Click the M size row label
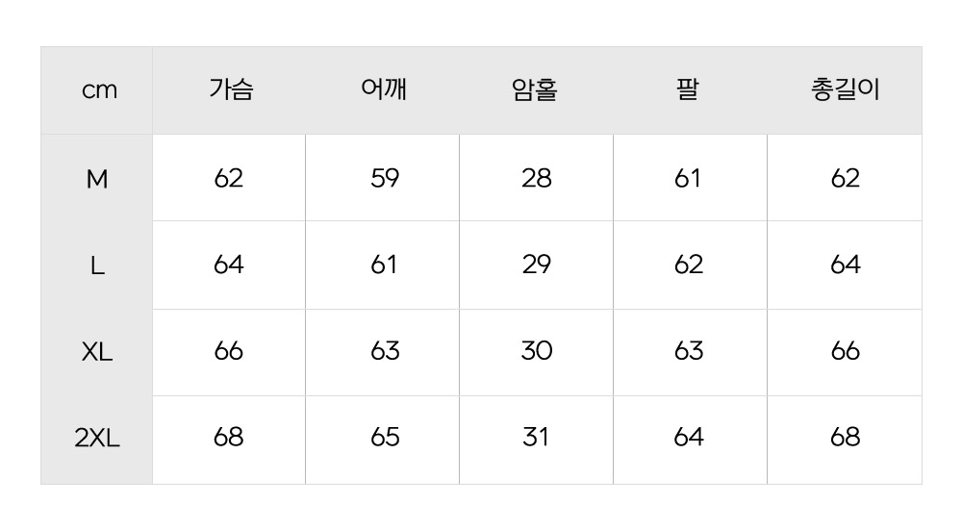The image size is (962, 530). 97,179
